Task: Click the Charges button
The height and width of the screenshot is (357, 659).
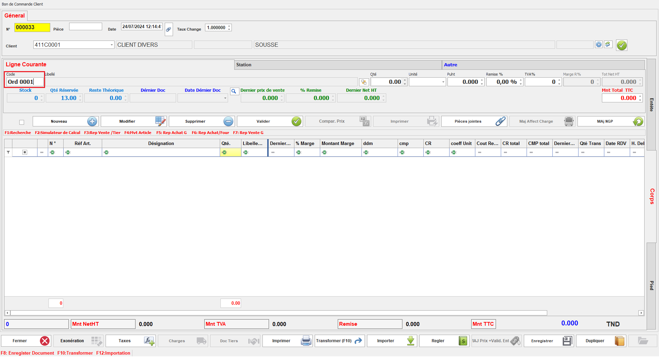Action: tap(183, 341)
